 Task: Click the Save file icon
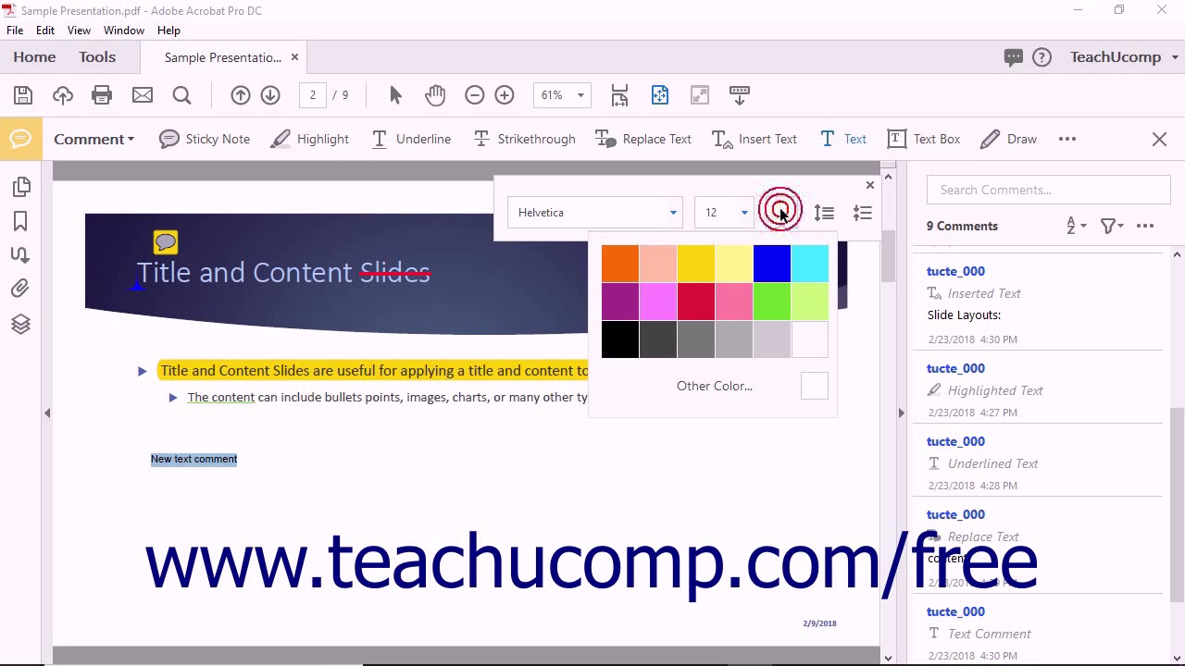pos(23,95)
